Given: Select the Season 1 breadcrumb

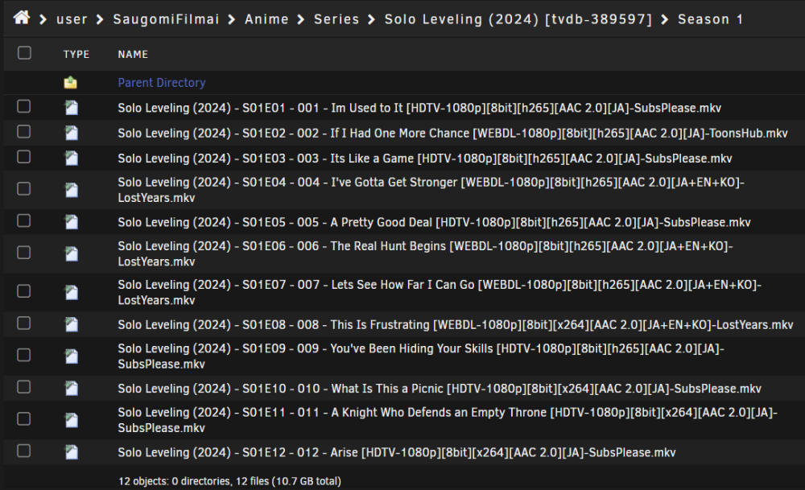Looking at the screenshot, I should [711, 19].
